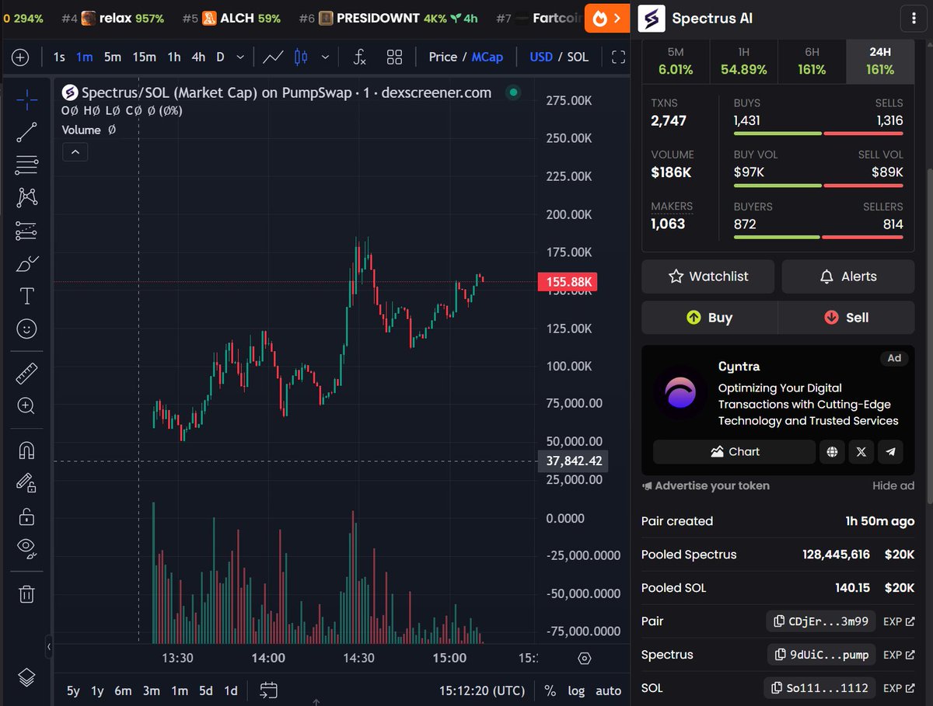Select the D timeframe
Viewport: 933px width, 706px height.
point(220,57)
